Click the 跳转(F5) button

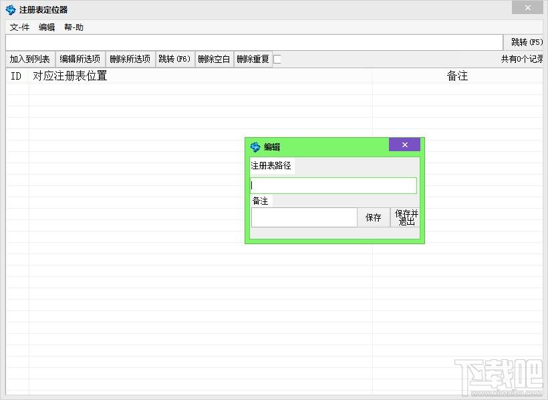point(526,42)
